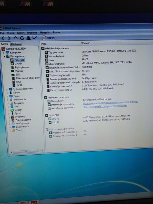
Task: Collapse the Płyta główna node arrow
Action: point(4,57)
